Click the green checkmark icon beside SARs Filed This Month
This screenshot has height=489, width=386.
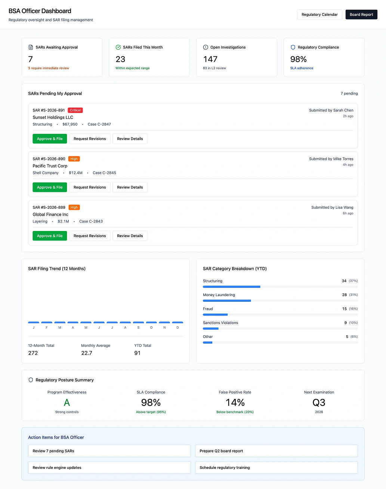point(118,47)
